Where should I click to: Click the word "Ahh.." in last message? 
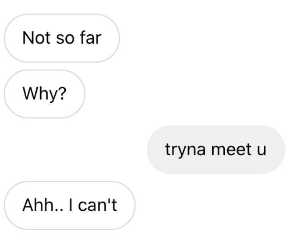(x=41, y=206)
